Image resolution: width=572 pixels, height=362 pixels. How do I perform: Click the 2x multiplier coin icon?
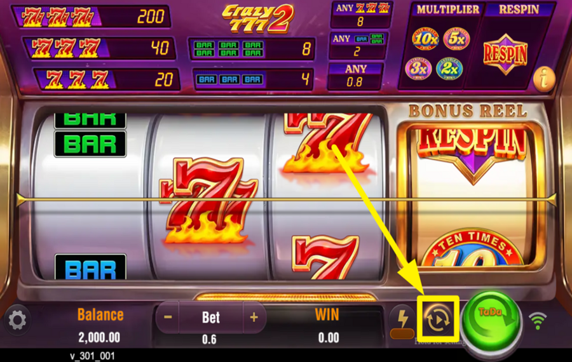click(x=449, y=69)
